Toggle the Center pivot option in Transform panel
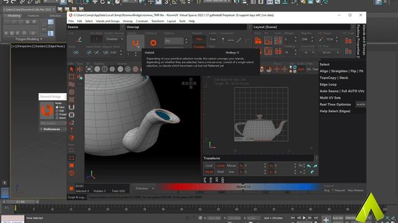Image resolution: width=398 pixels, height=223 pixels. coord(220,165)
